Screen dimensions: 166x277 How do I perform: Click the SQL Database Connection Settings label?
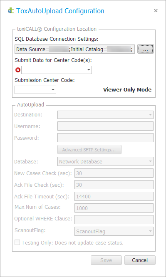pos(57,39)
